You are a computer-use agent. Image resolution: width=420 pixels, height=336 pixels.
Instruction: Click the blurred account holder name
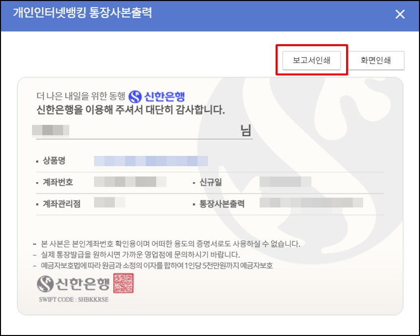[51, 131]
